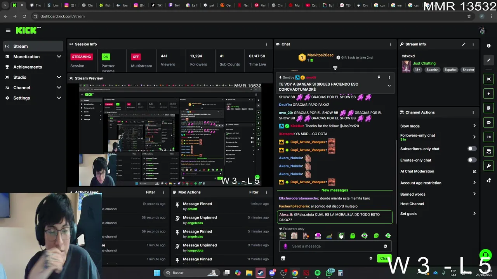The height and width of the screenshot is (279, 497).
Task: Open Session Info three-dot menu
Action: [266, 44]
